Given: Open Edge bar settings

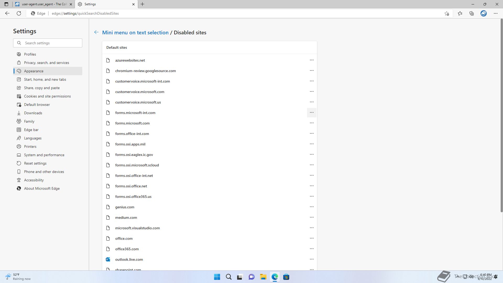Looking at the screenshot, I should coord(48,130).
